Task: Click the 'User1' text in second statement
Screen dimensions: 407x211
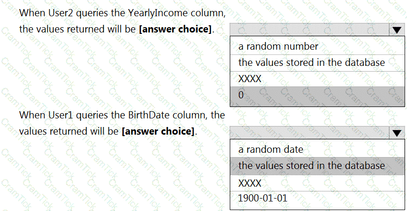Action: tap(61, 115)
